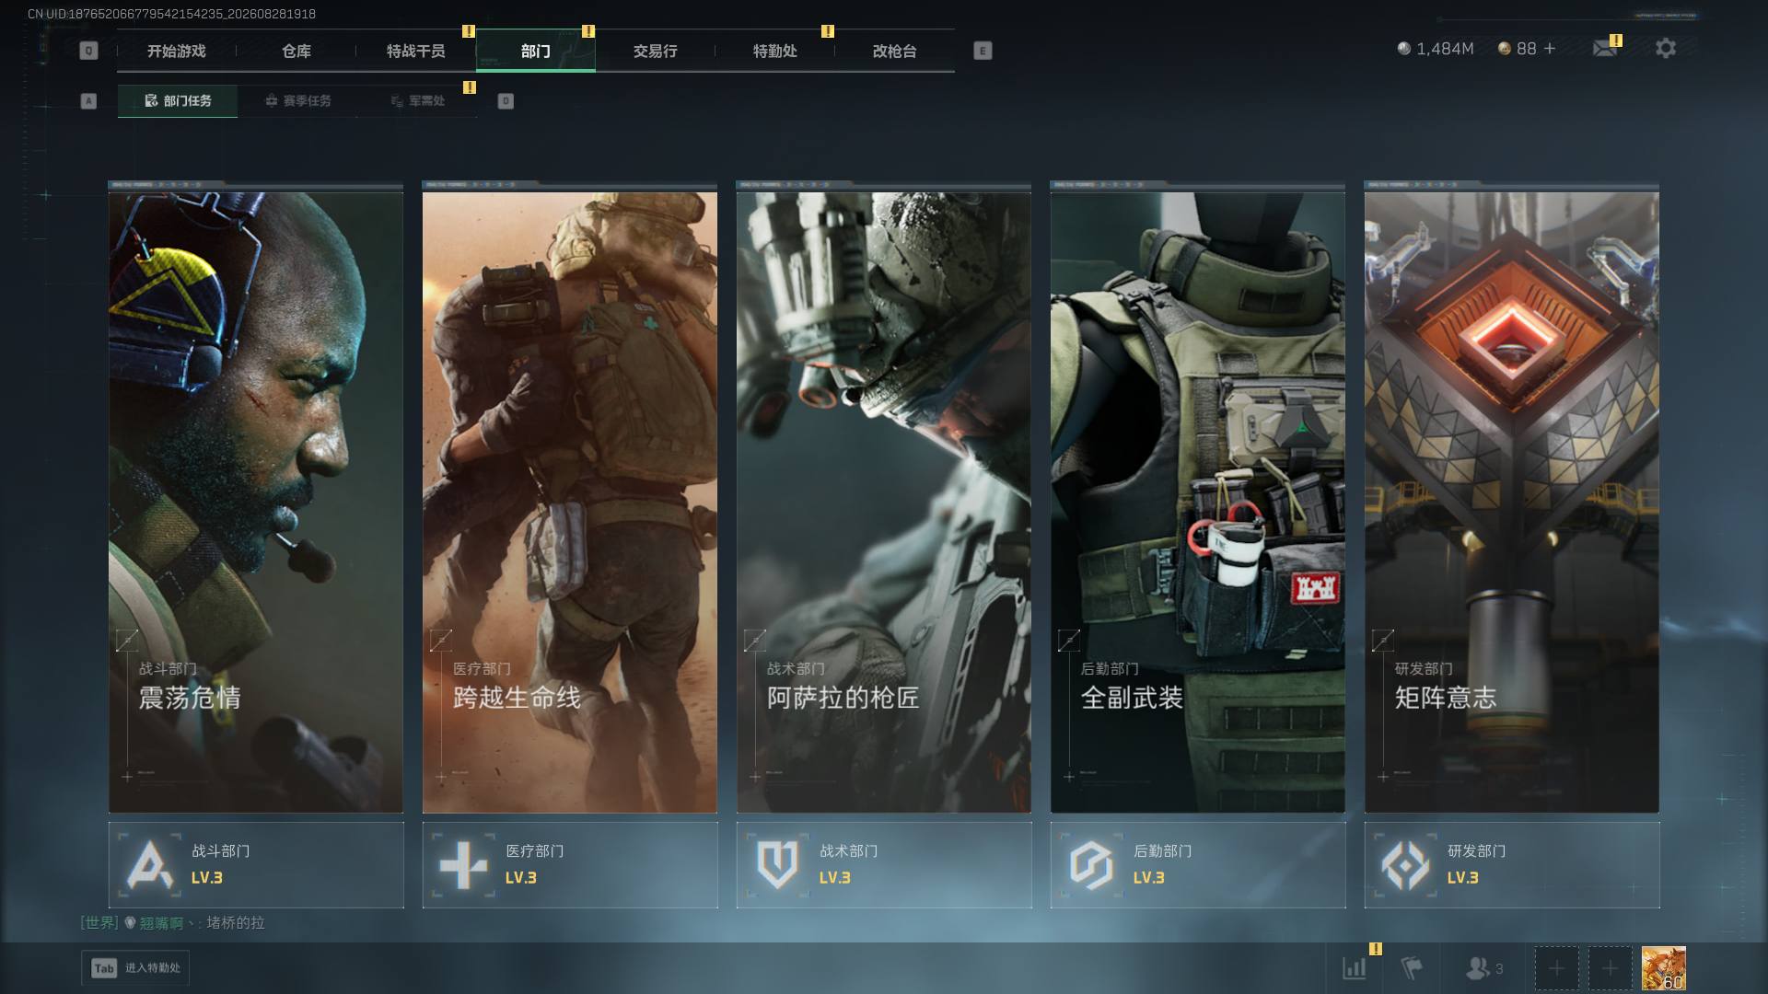Open the 军需处 sub-tab
The width and height of the screenshot is (1768, 994).
tap(417, 101)
